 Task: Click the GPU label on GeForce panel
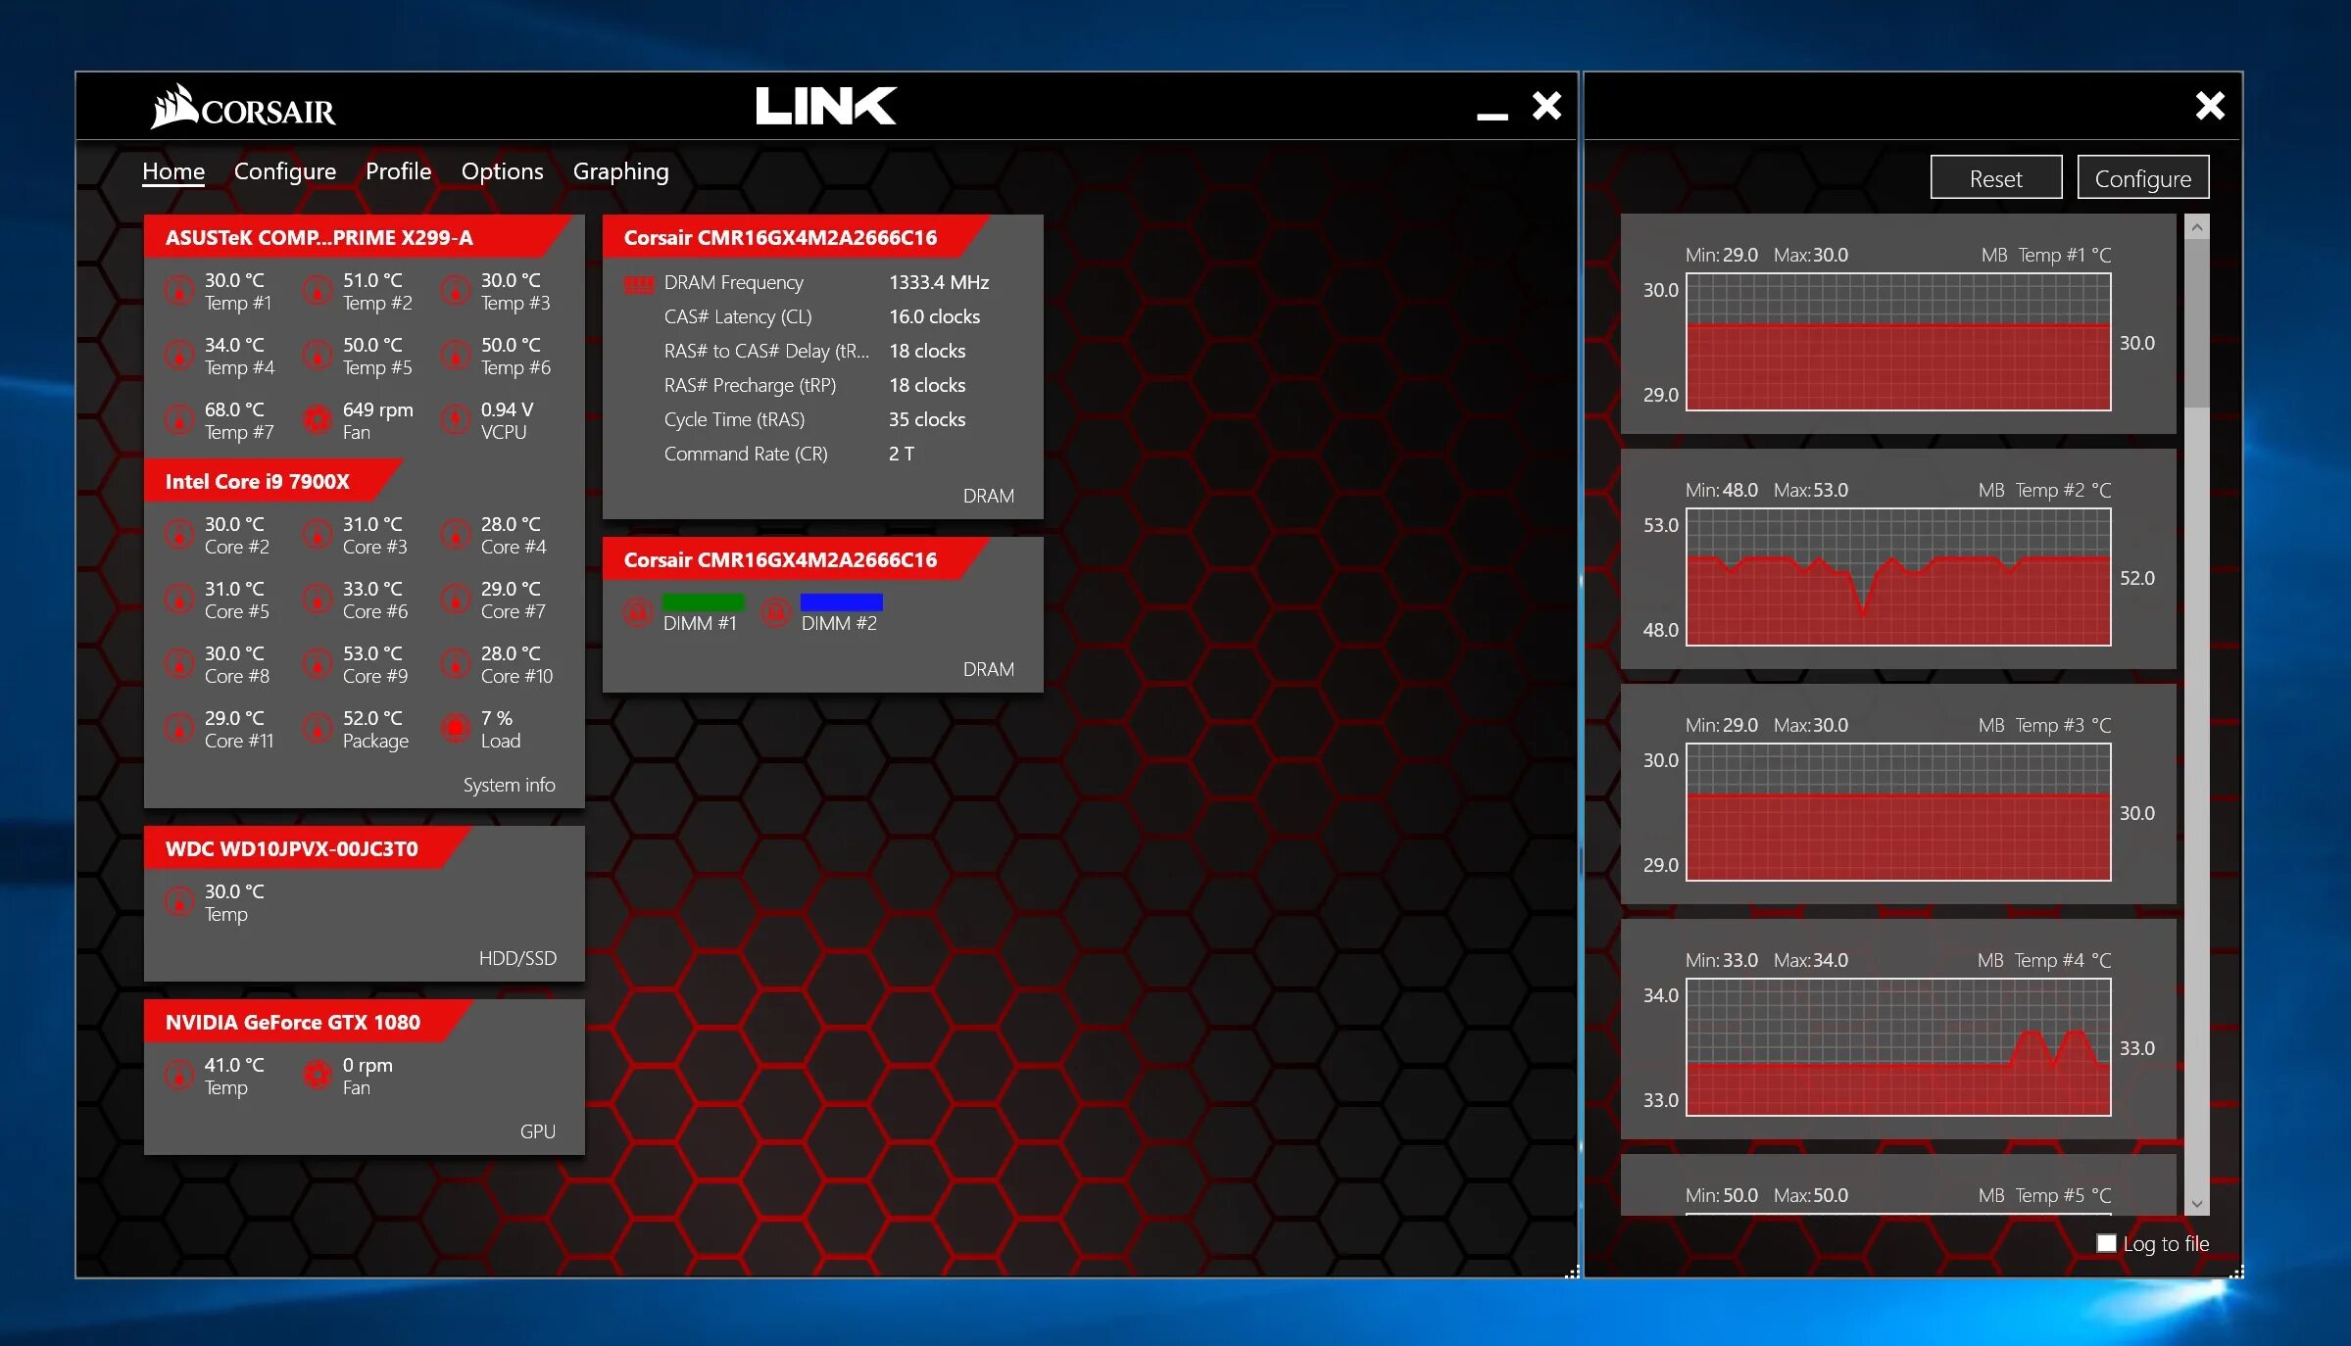click(537, 1131)
